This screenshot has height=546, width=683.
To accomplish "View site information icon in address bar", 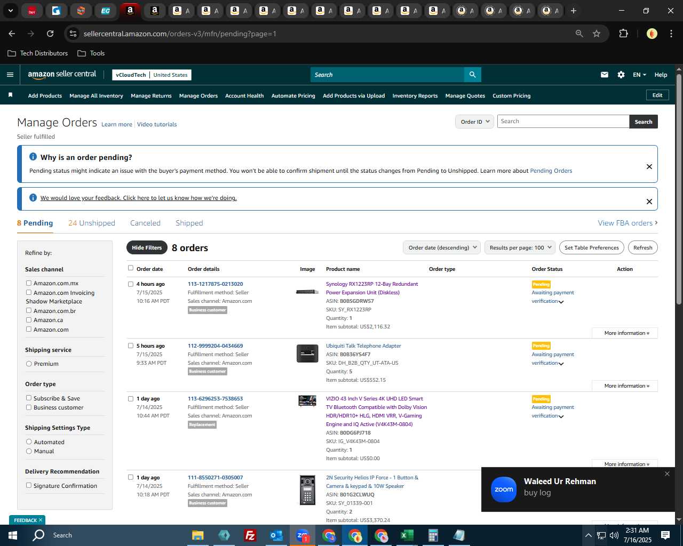I will (x=73, y=34).
